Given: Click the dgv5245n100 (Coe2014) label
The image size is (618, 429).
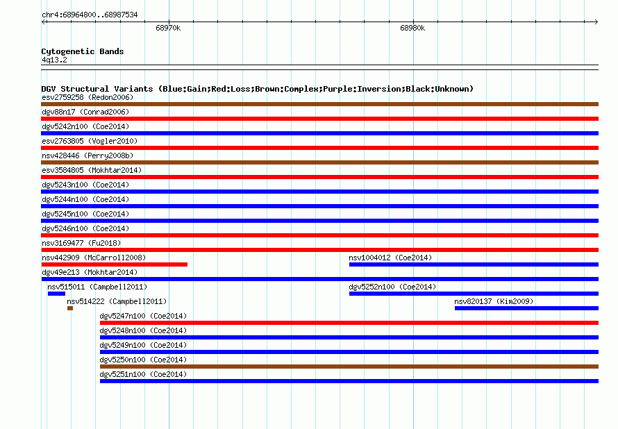Looking at the screenshot, I should pyautogui.click(x=85, y=214).
